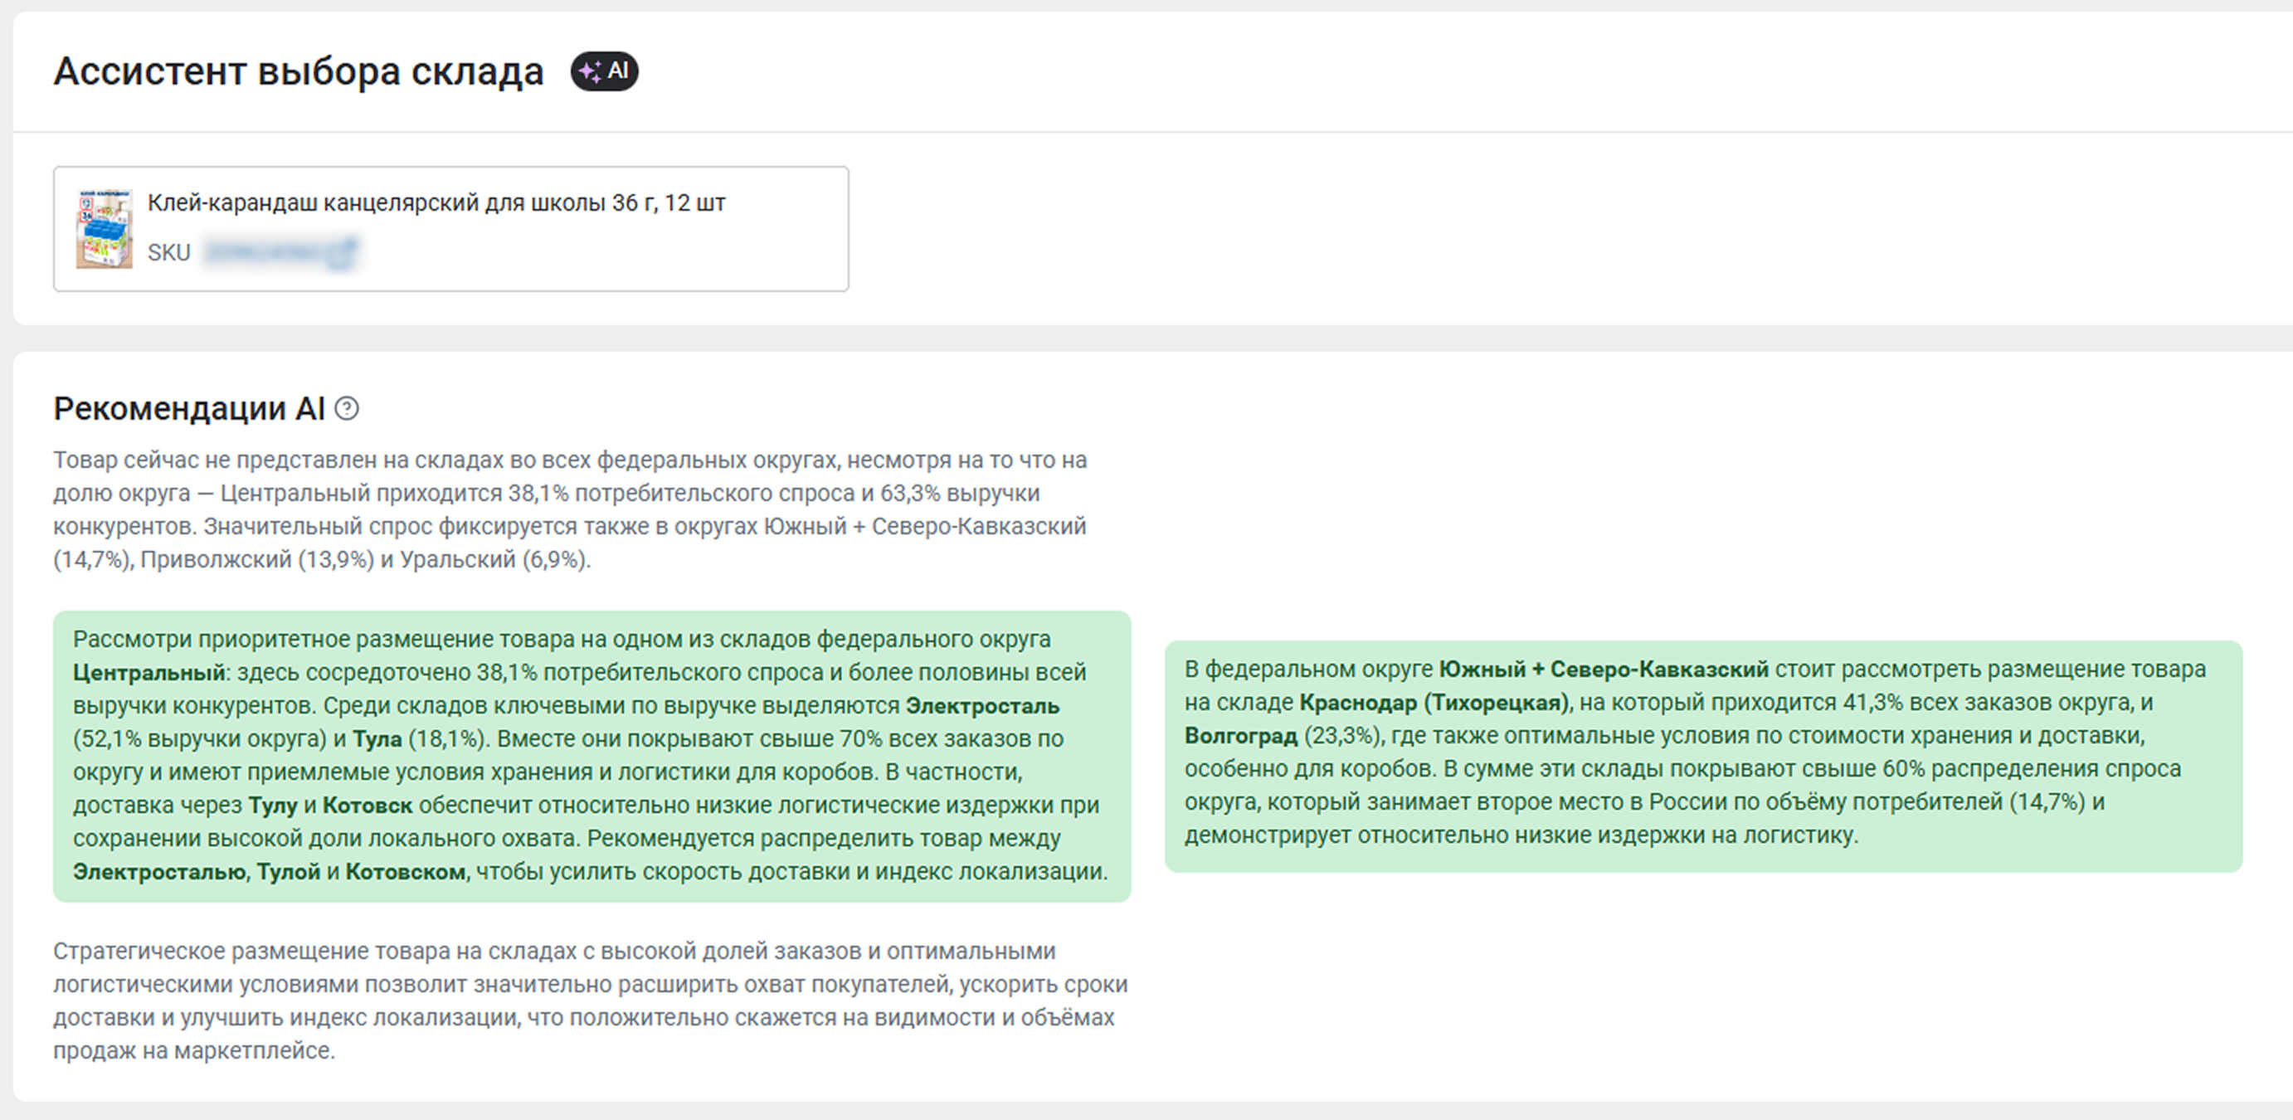
Task: Click the SKU label in the product card
Action: click(169, 253)
